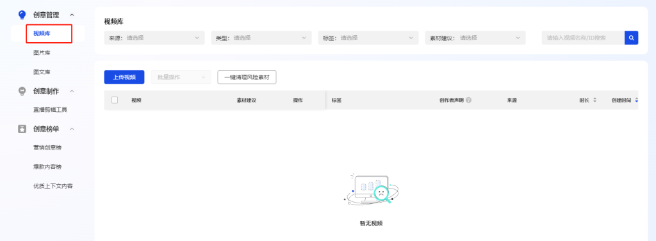Open the 来源 filter dropdown
The height and width of the screenshot is (241, 656).
coord(154,38)
